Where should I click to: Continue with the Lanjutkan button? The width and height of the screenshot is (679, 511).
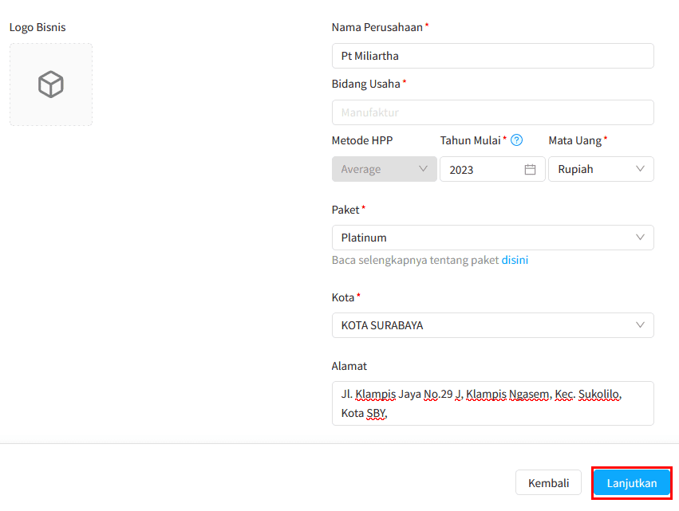tap(632, 483)
